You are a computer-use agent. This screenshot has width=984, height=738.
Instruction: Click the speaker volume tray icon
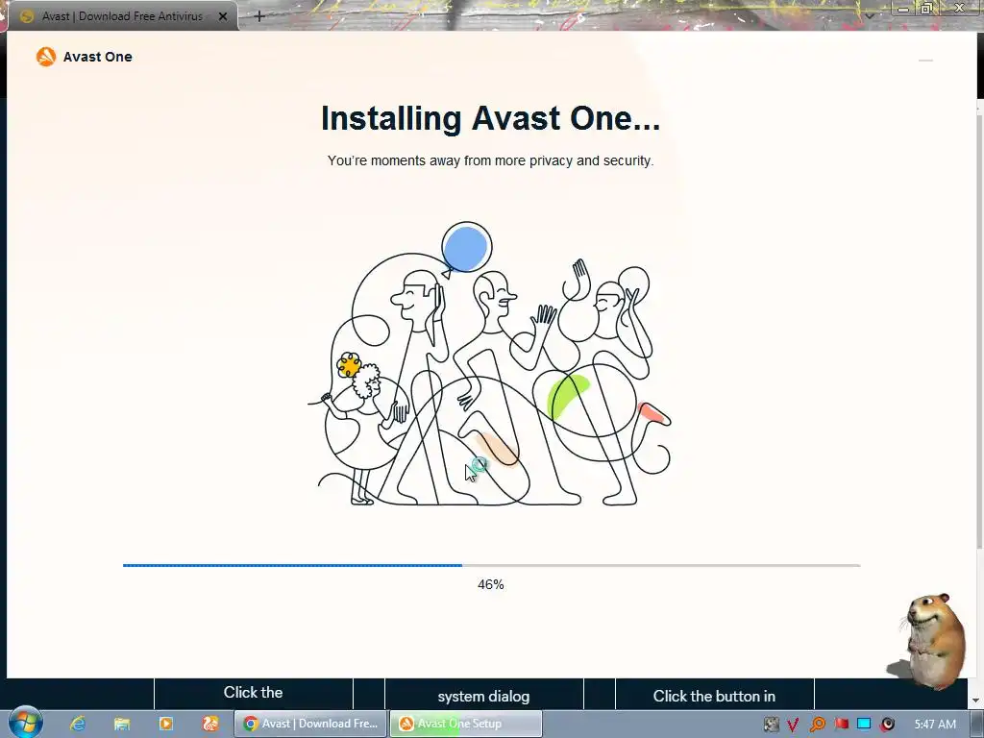coord(887,725)
